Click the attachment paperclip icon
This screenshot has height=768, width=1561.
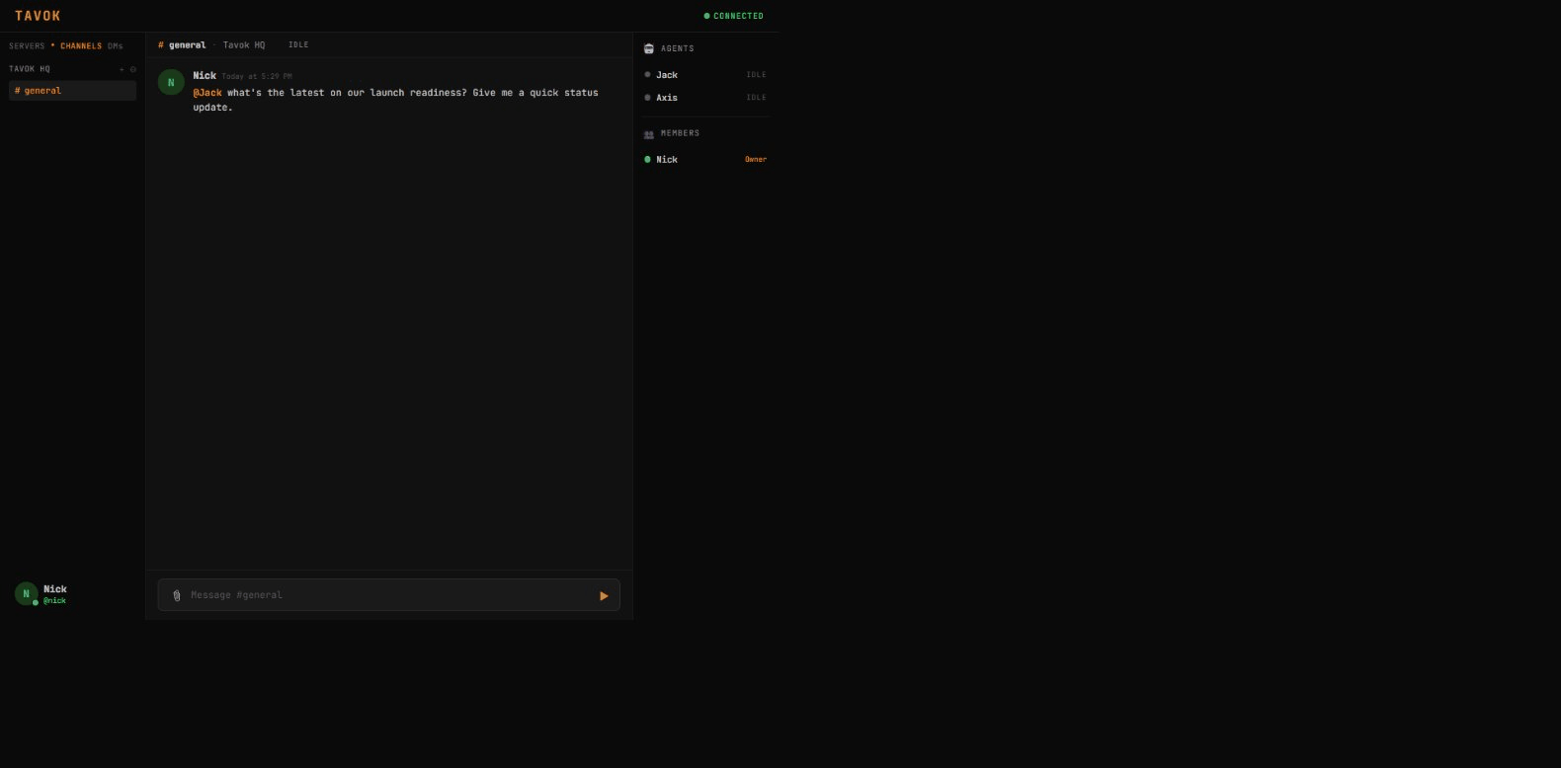[x=177, y=595]
